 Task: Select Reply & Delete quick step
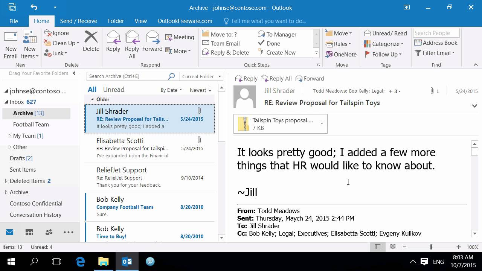226,52
